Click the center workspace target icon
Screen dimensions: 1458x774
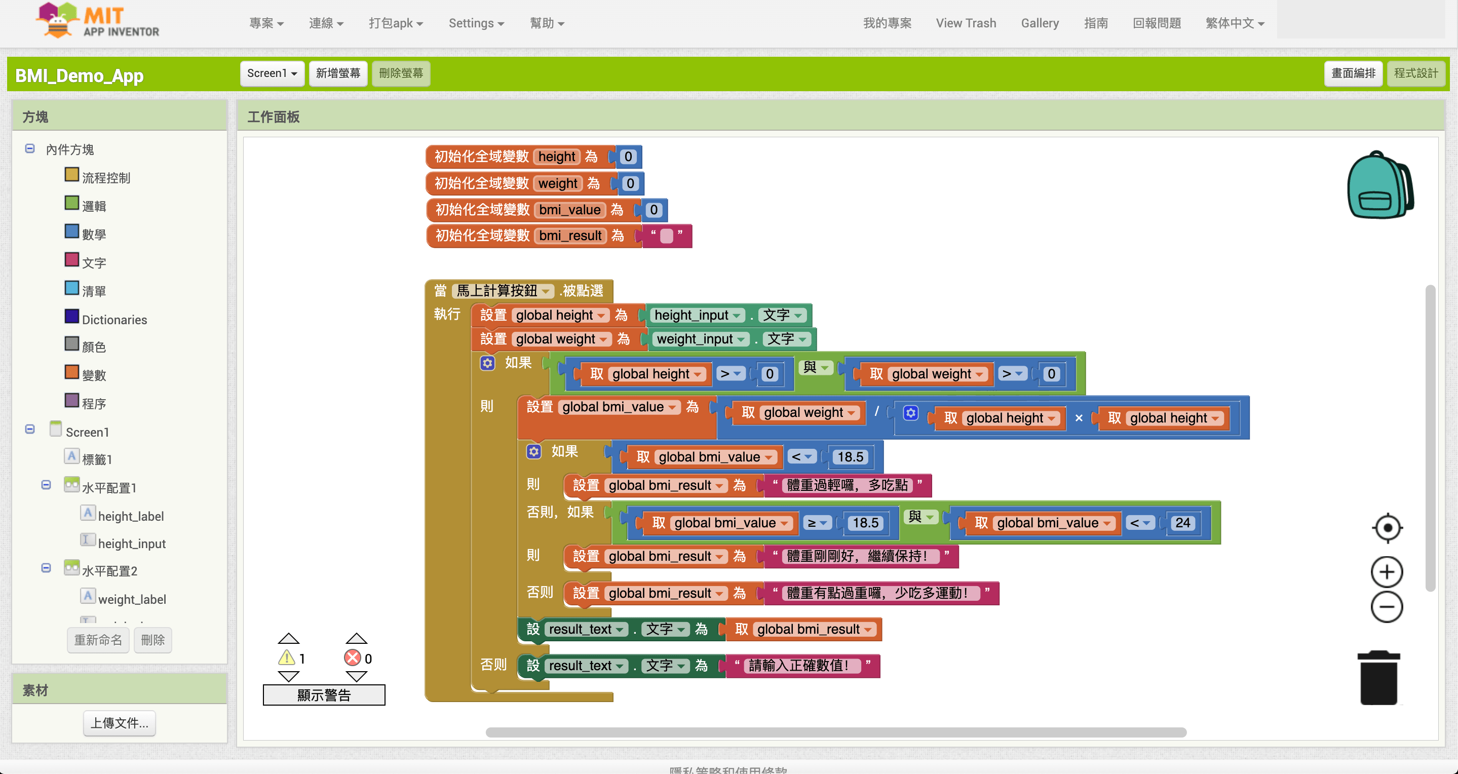[1387, 528]
